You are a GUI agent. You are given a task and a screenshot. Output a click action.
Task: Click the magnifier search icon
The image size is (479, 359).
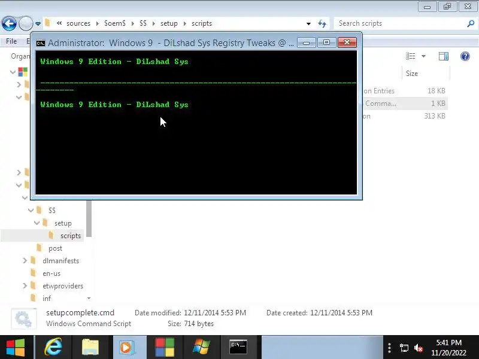(x=471, y=23)
